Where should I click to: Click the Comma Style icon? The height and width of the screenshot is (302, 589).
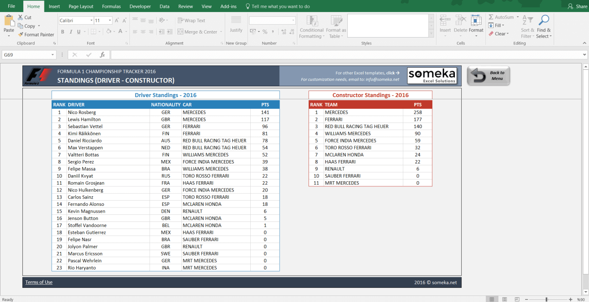(273, 31)
